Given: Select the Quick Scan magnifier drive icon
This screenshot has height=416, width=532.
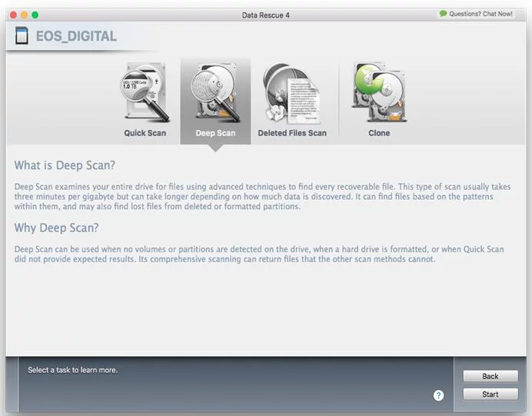Looking at the screenshot, I should 145,92.
